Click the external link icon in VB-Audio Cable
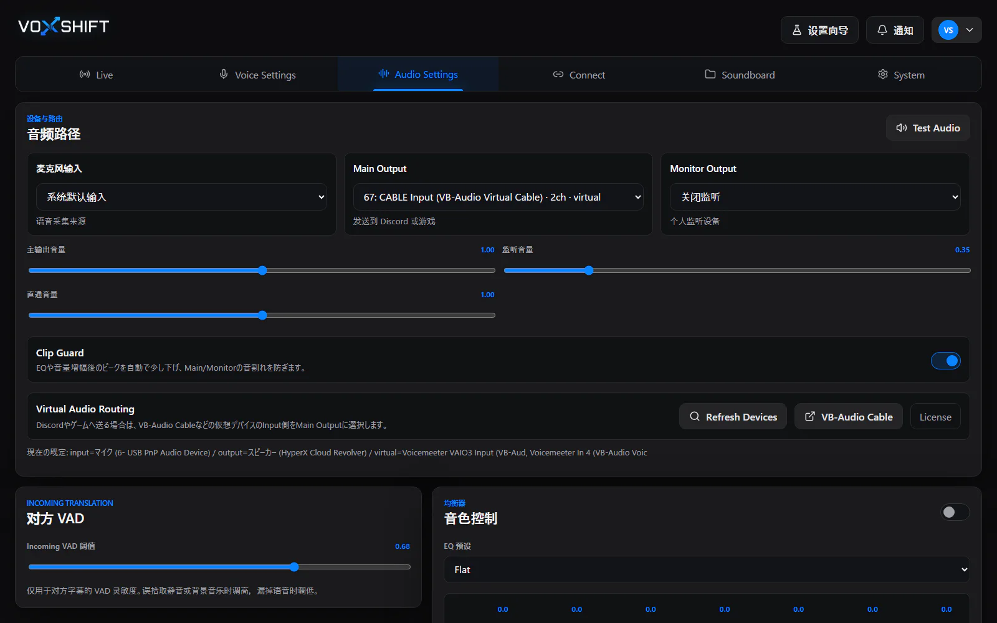This screenshot has height=623, width=997. pos(810,416)
